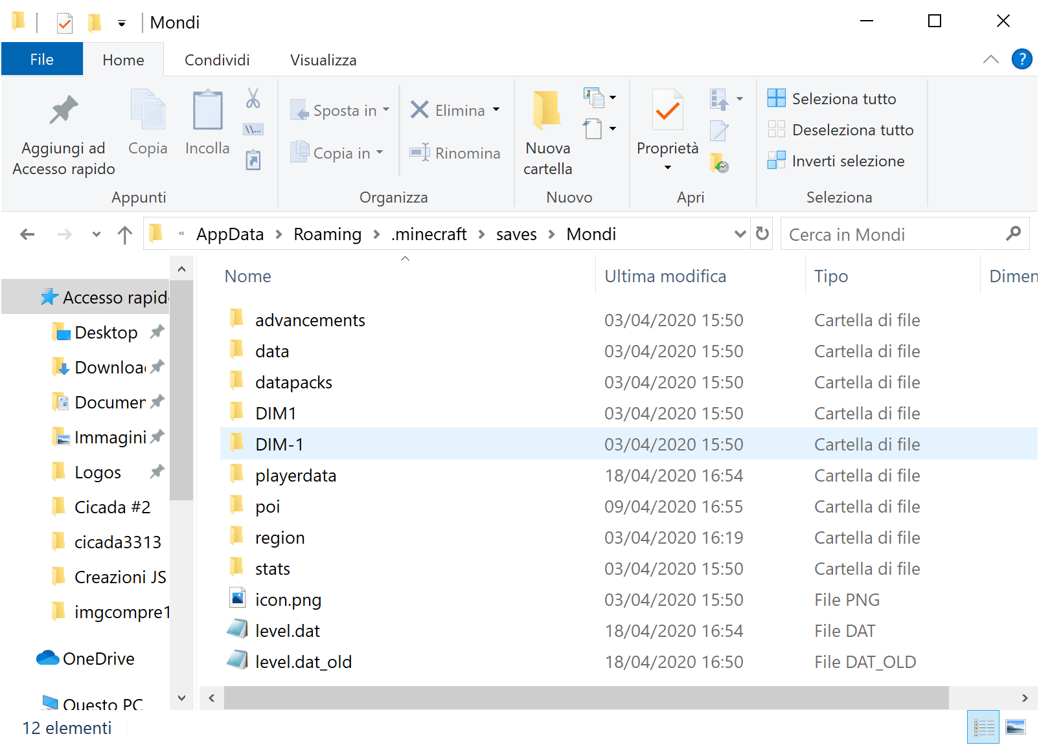The width and height of the screenshot is (1039, 745).
Task: Click the Roaming breadcrumb segment
Action: (x=327, y=234)
